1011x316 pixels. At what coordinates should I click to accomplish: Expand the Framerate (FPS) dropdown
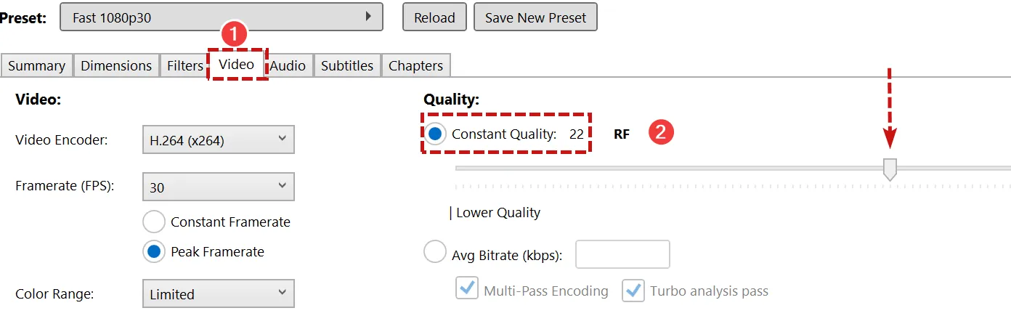click(218, 187)
